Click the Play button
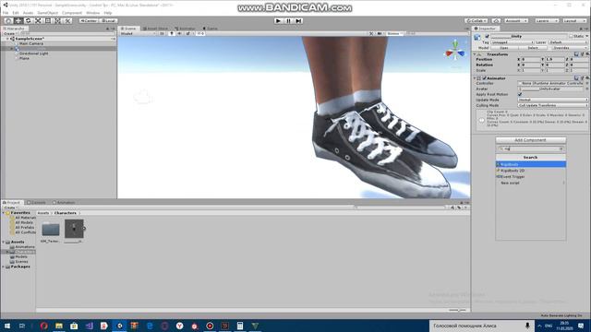Screen dimensions: 591x332 278,20
